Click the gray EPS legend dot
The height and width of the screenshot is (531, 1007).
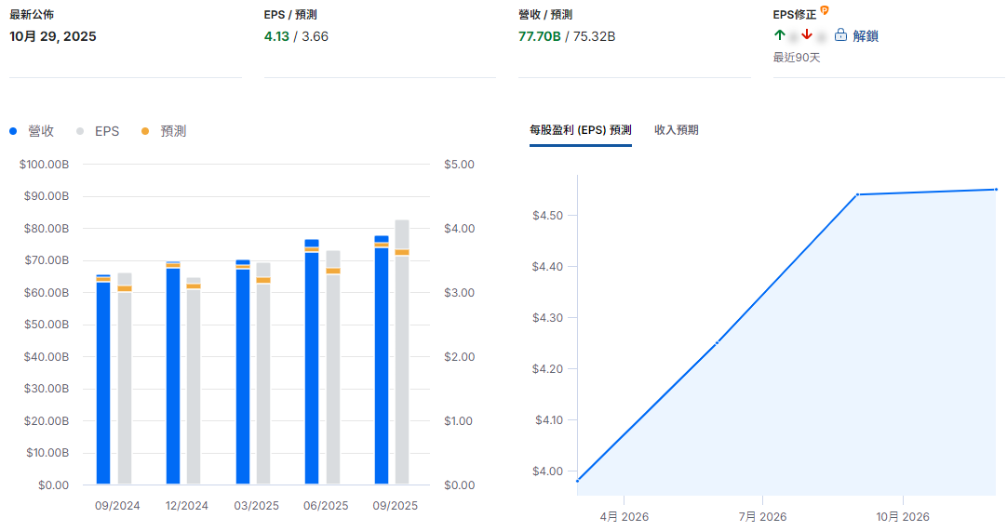(x=80, y=131)
